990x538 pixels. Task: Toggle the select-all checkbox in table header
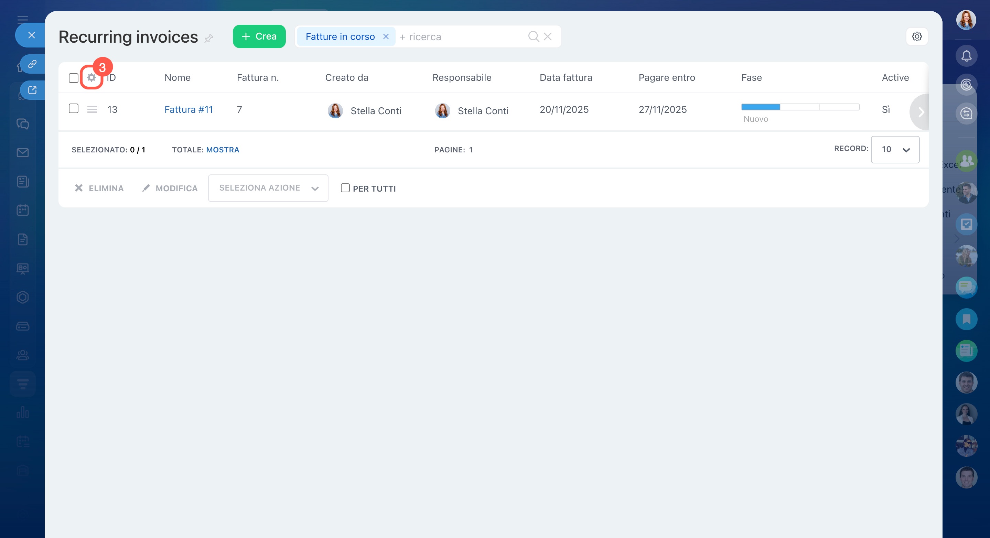73,78
